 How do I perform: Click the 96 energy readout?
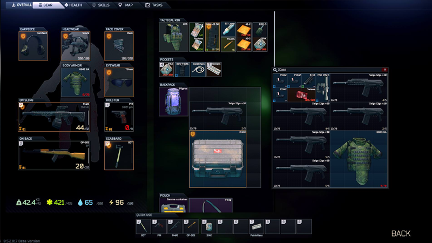click(121, 202)
